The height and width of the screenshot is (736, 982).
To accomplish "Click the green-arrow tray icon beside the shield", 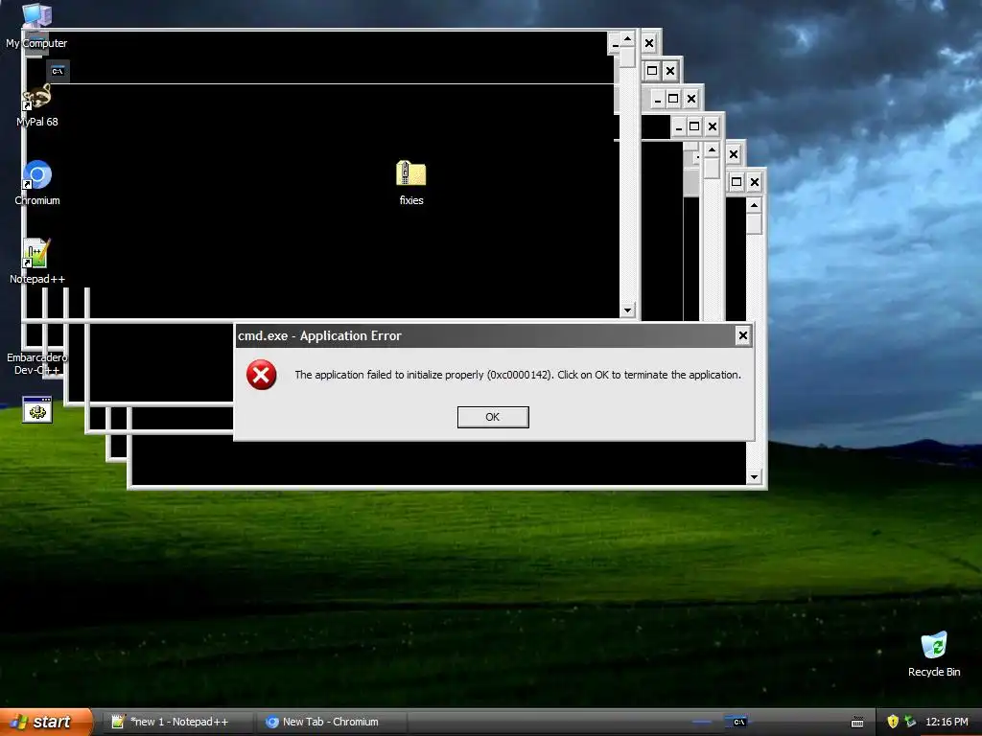I will tap(910, 722).
